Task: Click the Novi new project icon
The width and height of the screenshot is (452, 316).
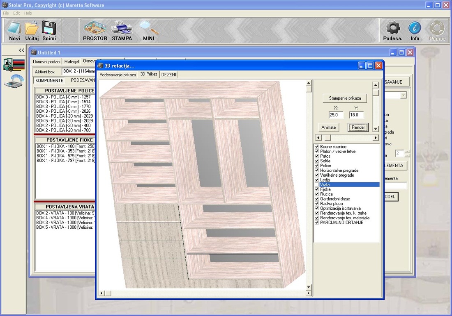Action: pos(14,28)
